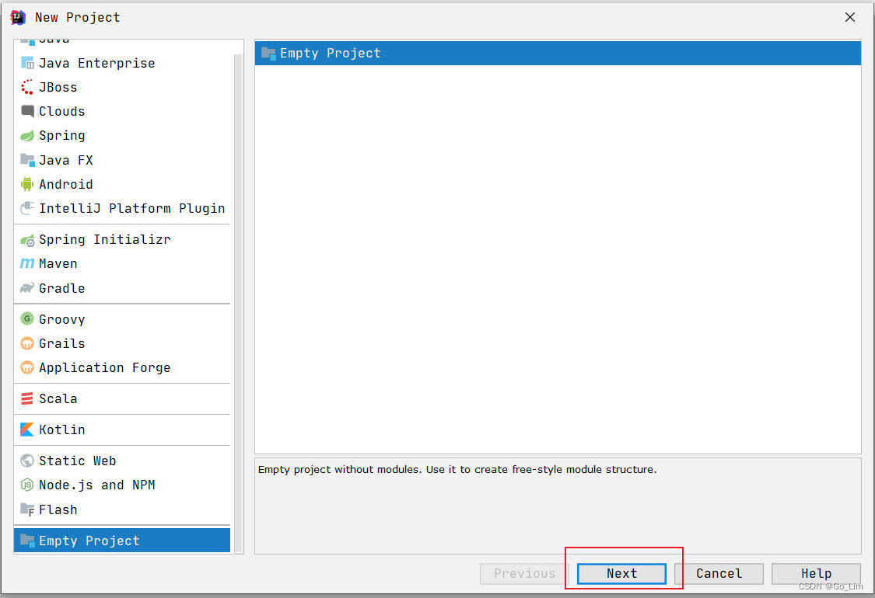Select Maven project type

tap(121, 263)
